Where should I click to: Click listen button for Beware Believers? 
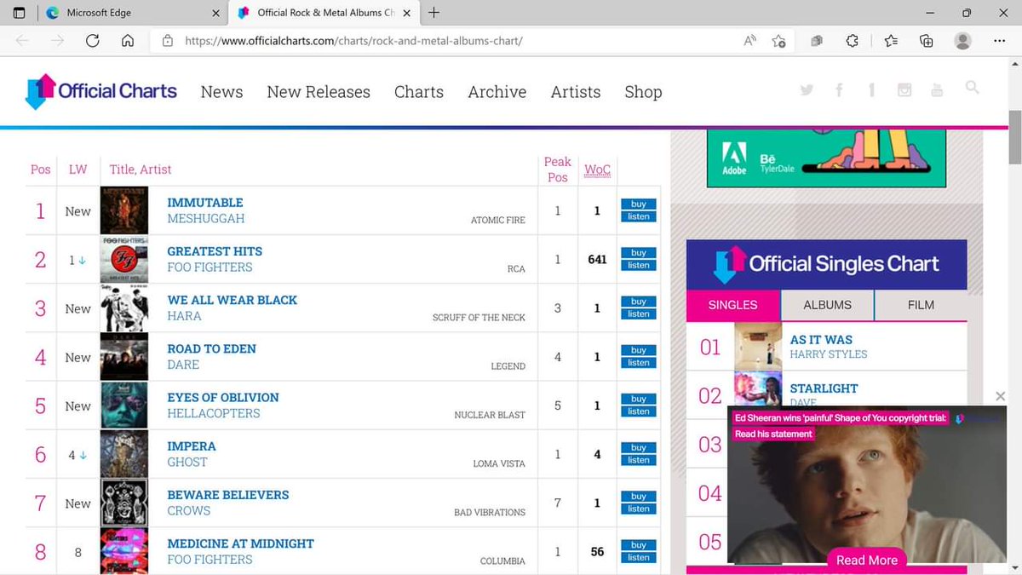[639, 509]
